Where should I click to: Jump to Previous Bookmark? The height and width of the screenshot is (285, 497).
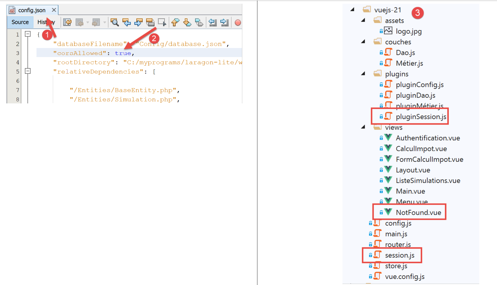click(175, 22)
